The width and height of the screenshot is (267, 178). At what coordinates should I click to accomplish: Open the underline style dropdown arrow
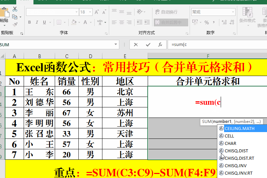pyautogui.click(x=50, y=23)
